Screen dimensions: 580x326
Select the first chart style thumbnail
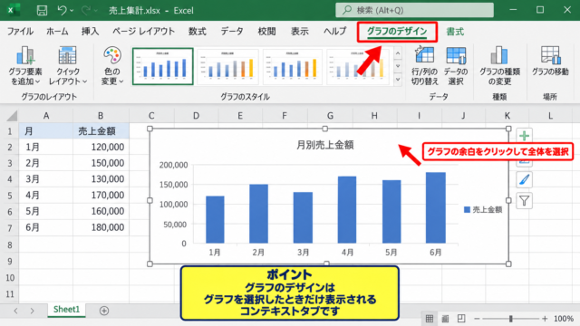(163, 66)
